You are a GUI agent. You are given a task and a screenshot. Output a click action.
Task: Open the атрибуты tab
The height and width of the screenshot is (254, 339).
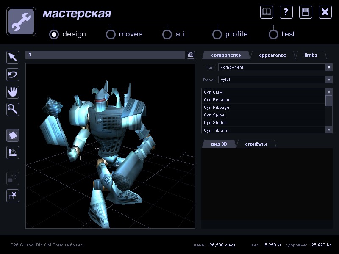point(257,144)
